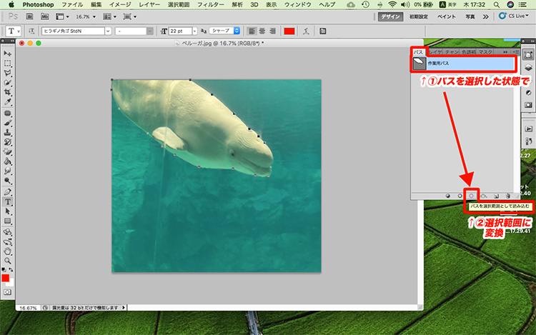536x335 pixels.
Task: Select the Pen tool in the toolbox
Action: pos(8,192)
